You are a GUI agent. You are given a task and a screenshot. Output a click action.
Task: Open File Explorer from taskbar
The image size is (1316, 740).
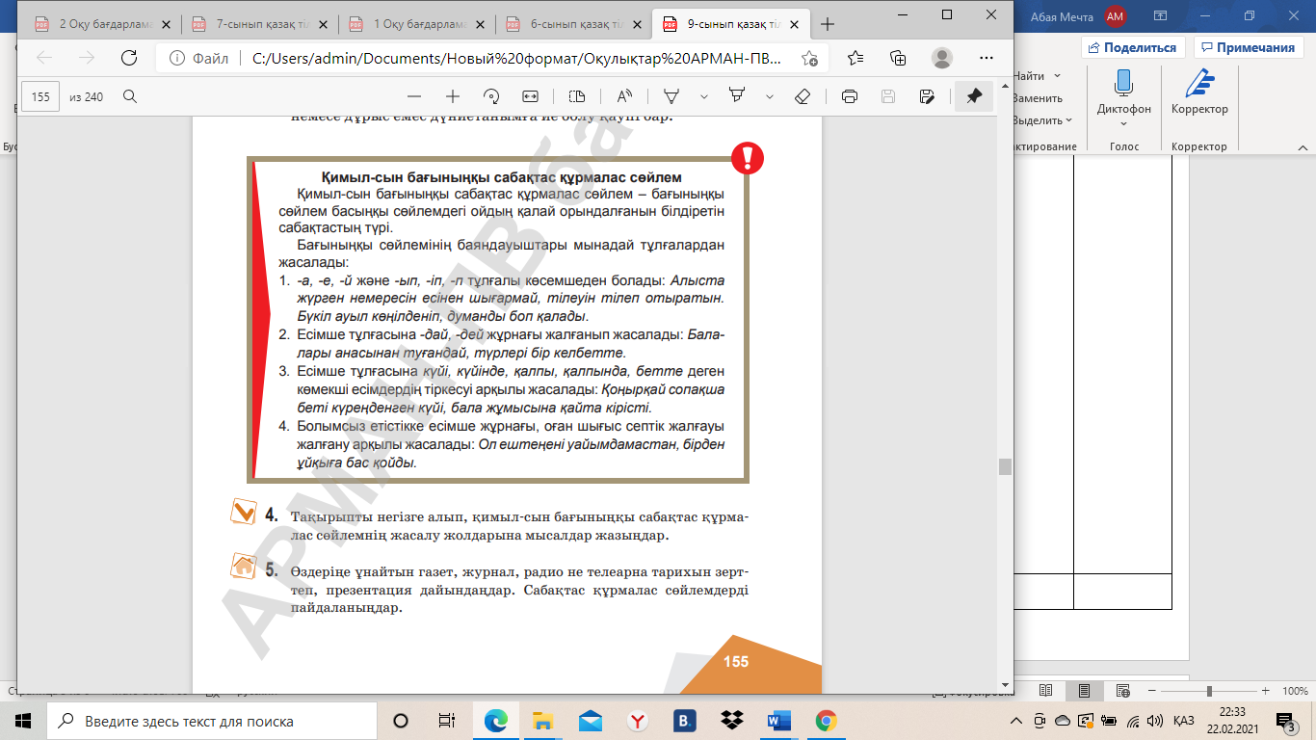[544, 721]
